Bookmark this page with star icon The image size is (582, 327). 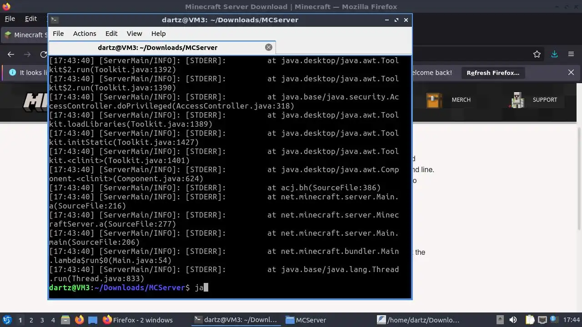coord(537,54)
